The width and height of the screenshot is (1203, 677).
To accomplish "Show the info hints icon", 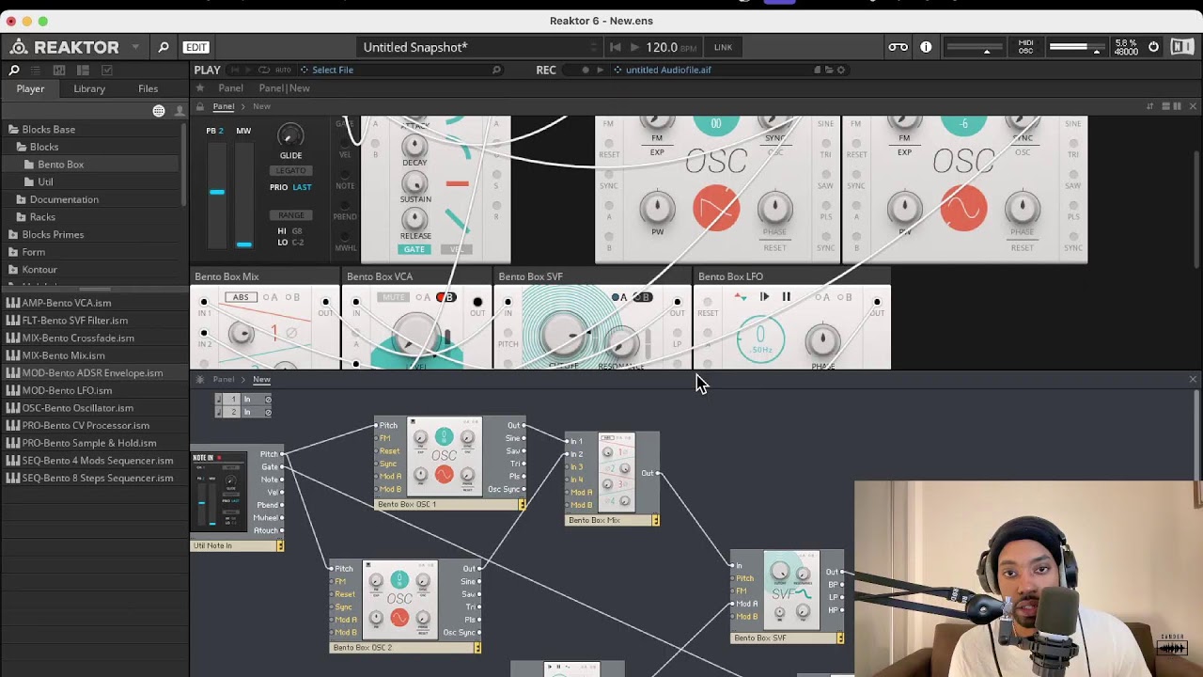I will click(x=926, y=47).
